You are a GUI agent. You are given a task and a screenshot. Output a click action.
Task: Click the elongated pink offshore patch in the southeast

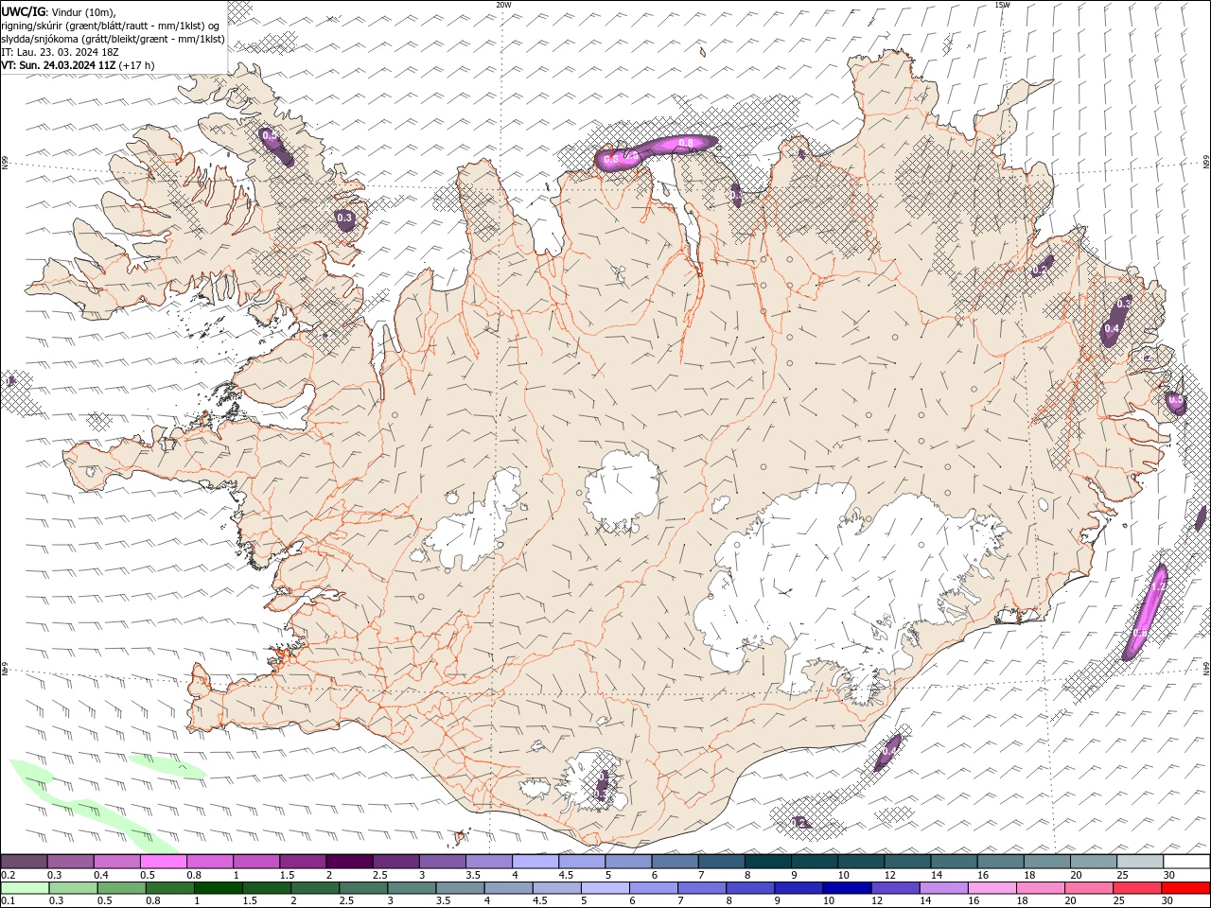tap(1145, 611)
